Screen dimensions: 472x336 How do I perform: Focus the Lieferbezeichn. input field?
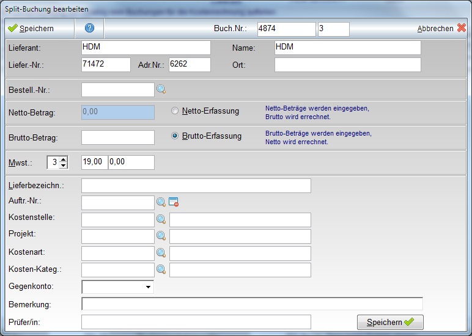196,186
